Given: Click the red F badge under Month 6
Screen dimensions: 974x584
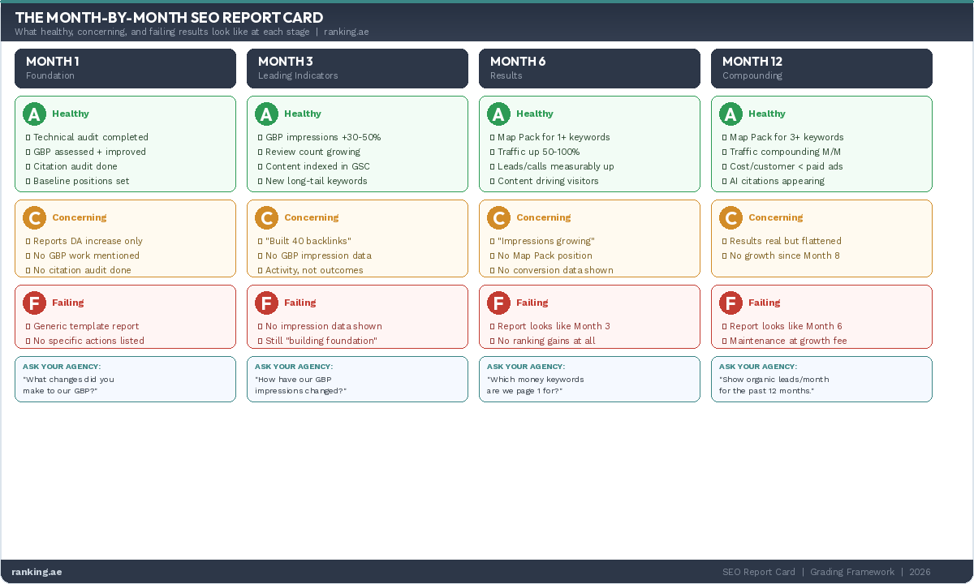Looking at the screenshot, I should (498, 303).
